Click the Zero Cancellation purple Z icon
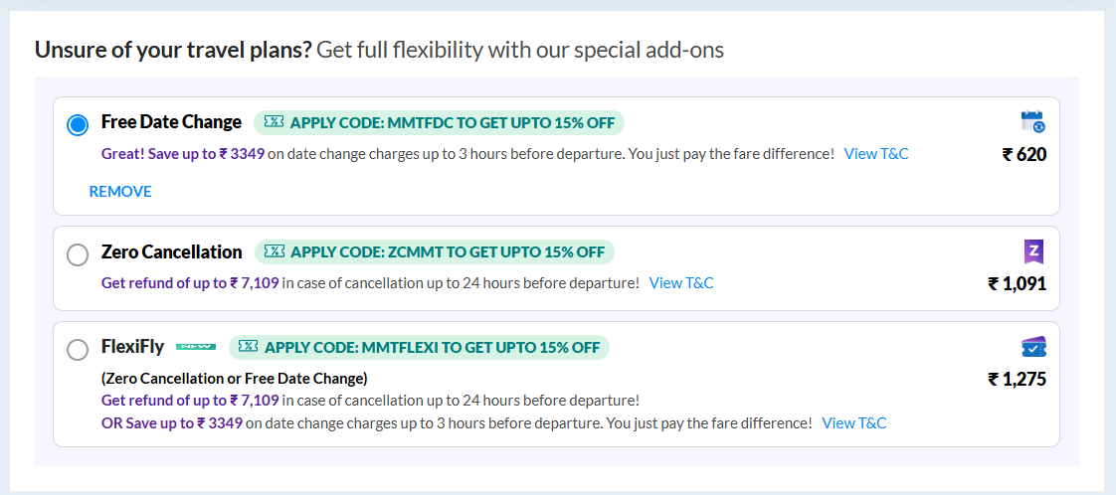 click(x=1033, y=251)
